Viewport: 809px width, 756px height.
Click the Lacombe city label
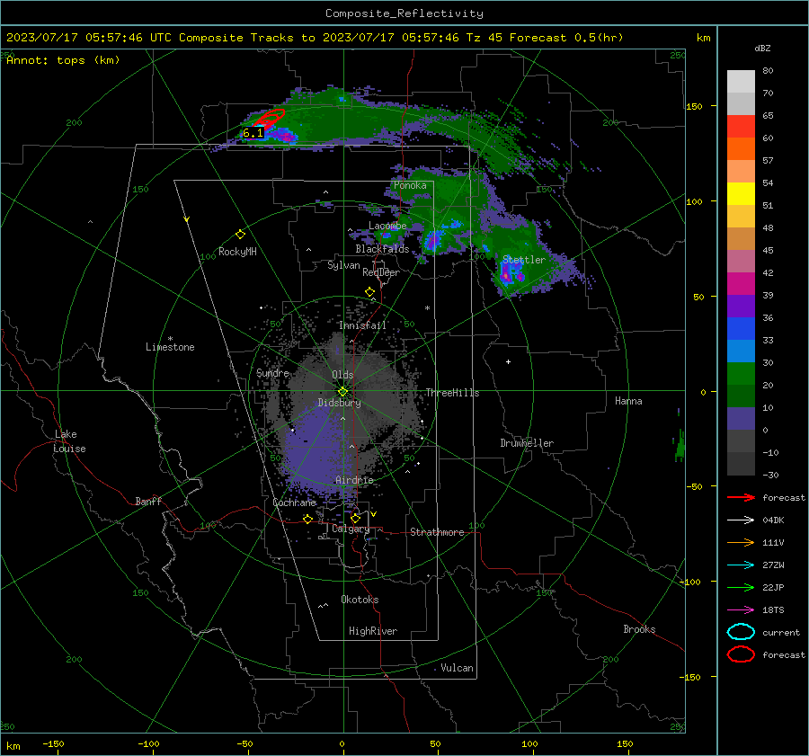click(x=387, y=226)
